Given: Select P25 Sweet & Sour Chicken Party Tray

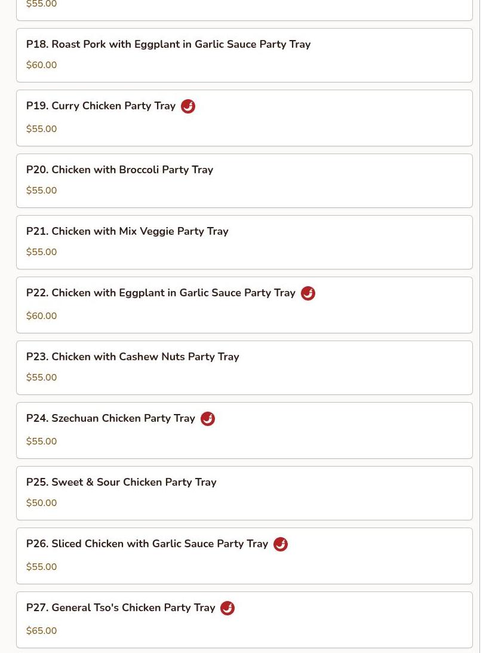Looking at the screenshot, I should click(x=244, y=493).
